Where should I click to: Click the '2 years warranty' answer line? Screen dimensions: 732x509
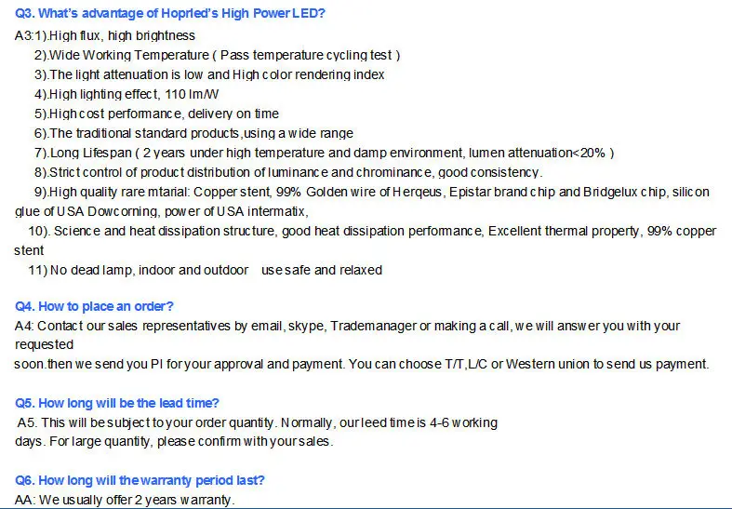[126, 500]
